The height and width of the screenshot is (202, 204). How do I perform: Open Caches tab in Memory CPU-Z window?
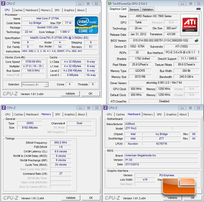coord(19,114)
